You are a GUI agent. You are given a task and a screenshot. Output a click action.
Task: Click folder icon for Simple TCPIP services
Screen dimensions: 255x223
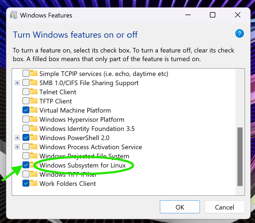[x=34, y=73]
